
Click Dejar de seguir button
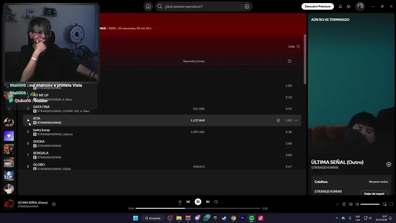point(374,194)
